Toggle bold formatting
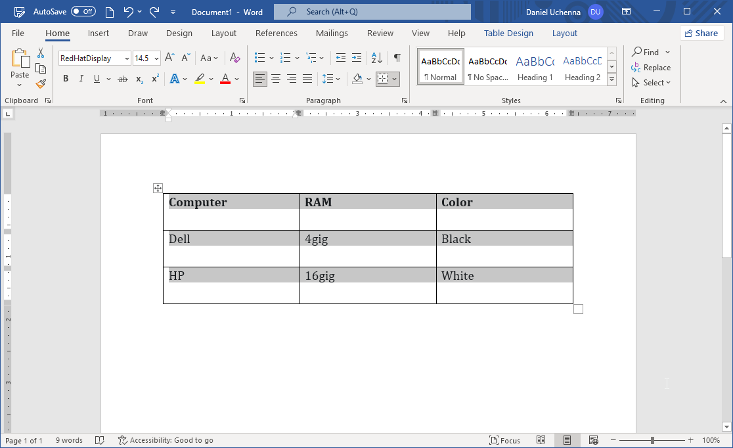Screen dimensions: 733x448 pos(65,78)
